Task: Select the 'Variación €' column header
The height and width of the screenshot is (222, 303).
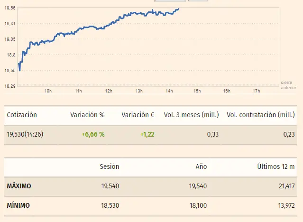Action: (x=138, y=115)
